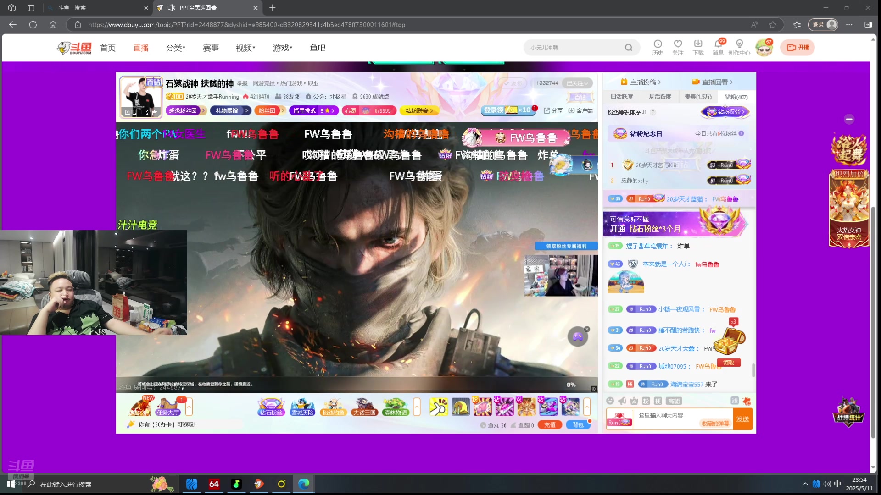This screenshot has height=495, width=881.
Task: Collapse the side widget with minus button
Action: 849,119
